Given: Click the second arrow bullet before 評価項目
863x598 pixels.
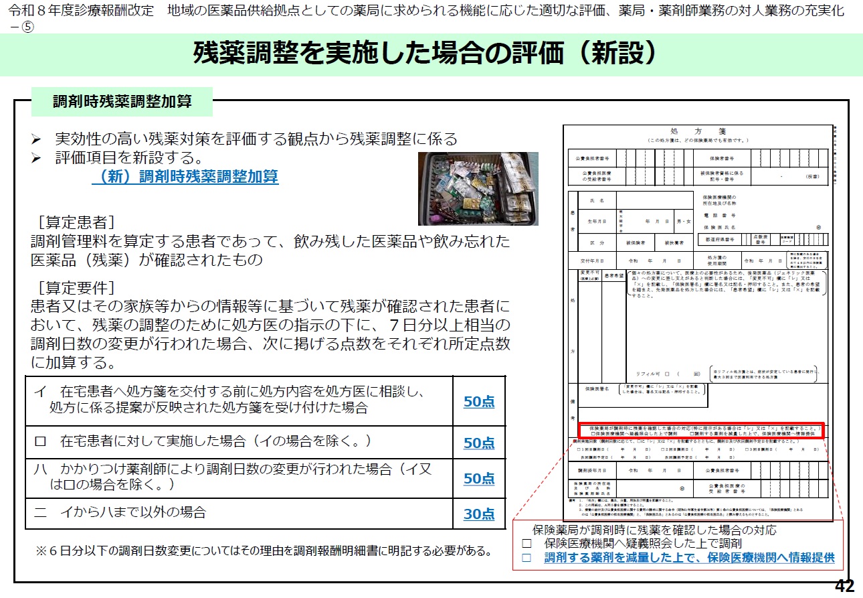Looking at the screenshot, I should [37, 159].
